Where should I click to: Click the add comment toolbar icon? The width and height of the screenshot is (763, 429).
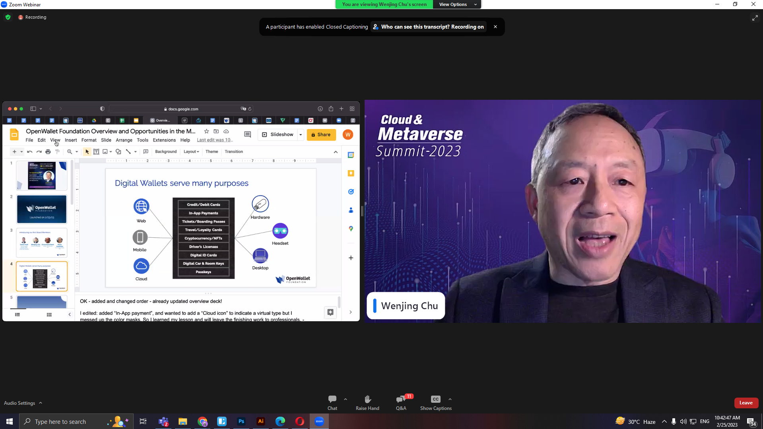click(x=146, y=152)
